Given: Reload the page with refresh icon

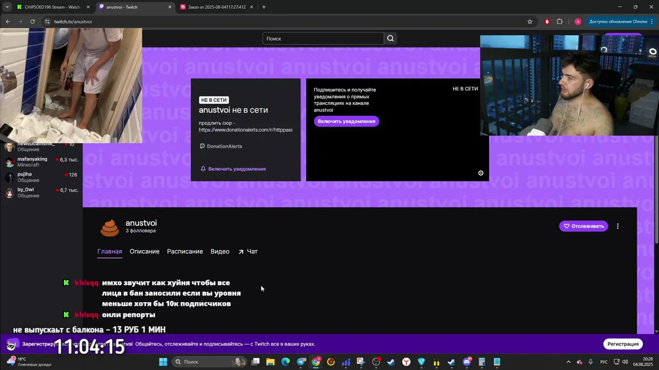Looking at the screenshot, I should (32, 22).
